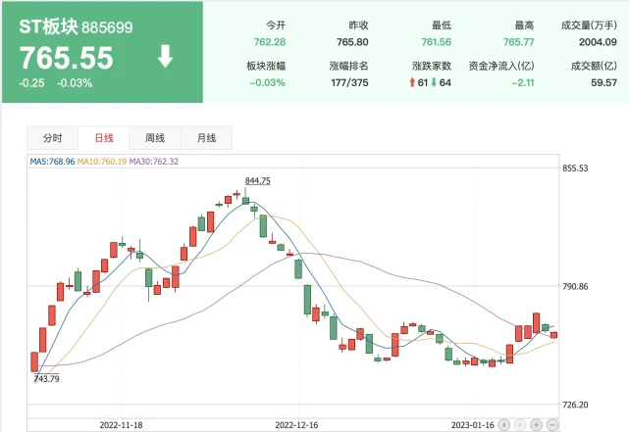629x432 pixels.
Task: Zoom in the chart with plus icon
Action: 537,425
